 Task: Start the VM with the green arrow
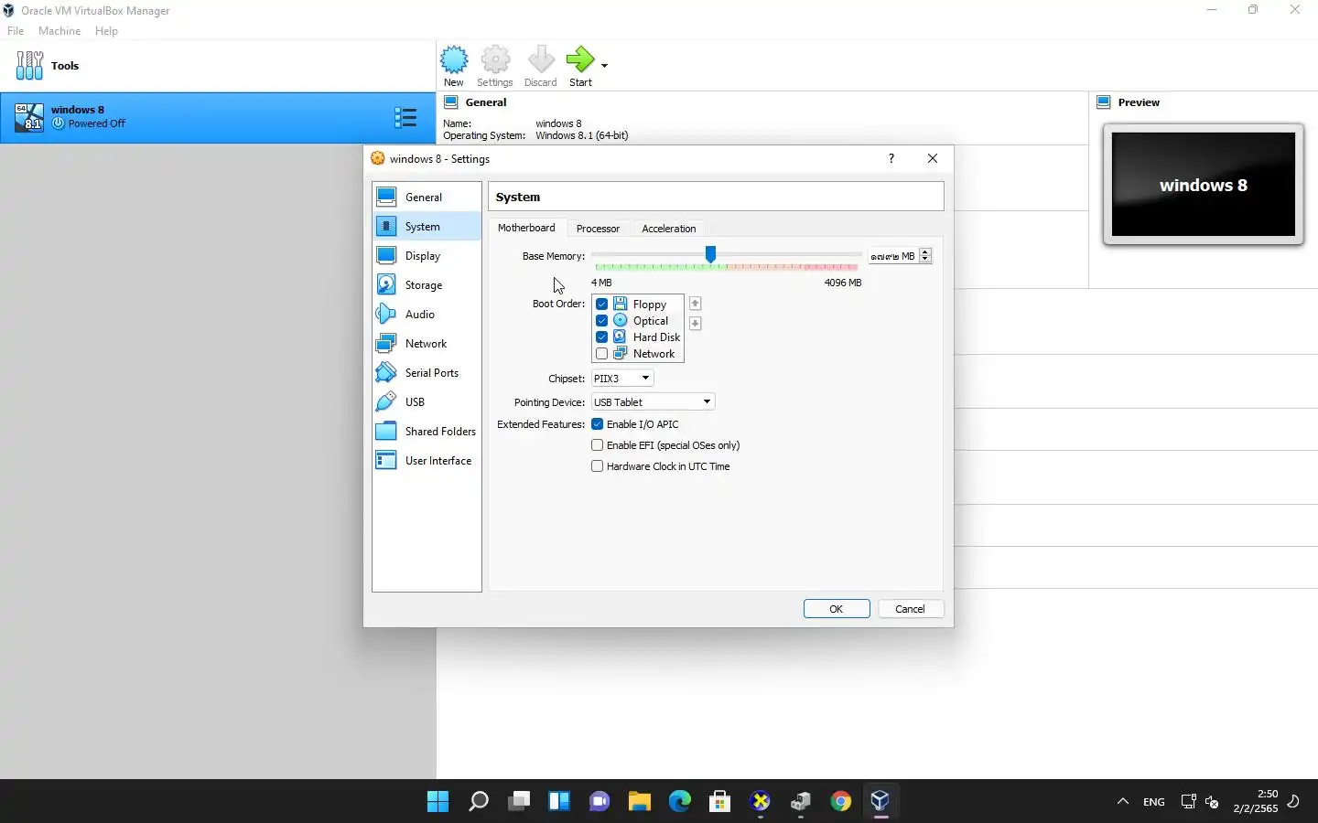tap(580, 66)
